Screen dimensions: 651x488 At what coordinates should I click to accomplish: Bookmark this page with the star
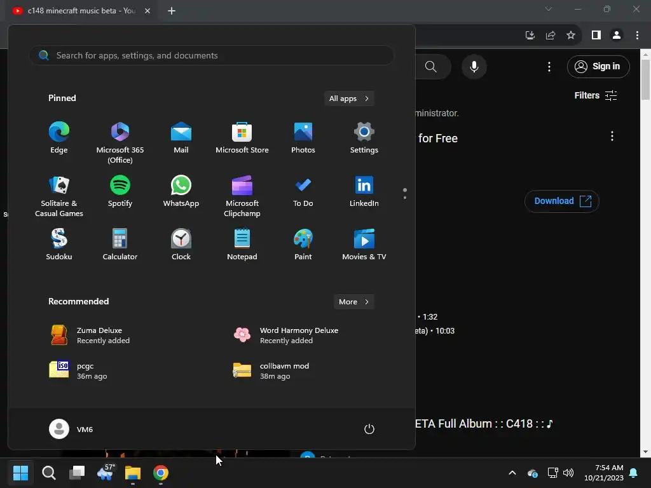point(571,36)
